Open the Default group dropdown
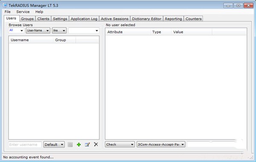The width and height of the screenshot is (256, 162). click(54, 145)
